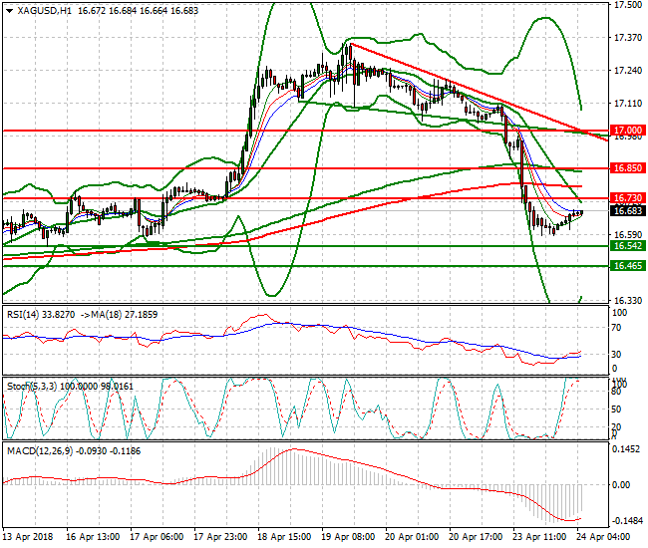Click the 17.110 price scale value

(628, 104)
